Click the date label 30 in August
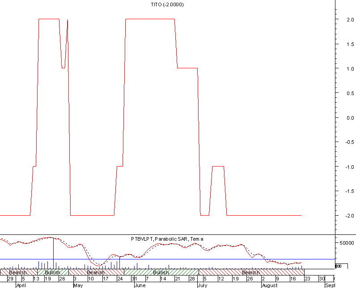Image resolution: width=356 pixels, height=288 pixels. [322, 279]
